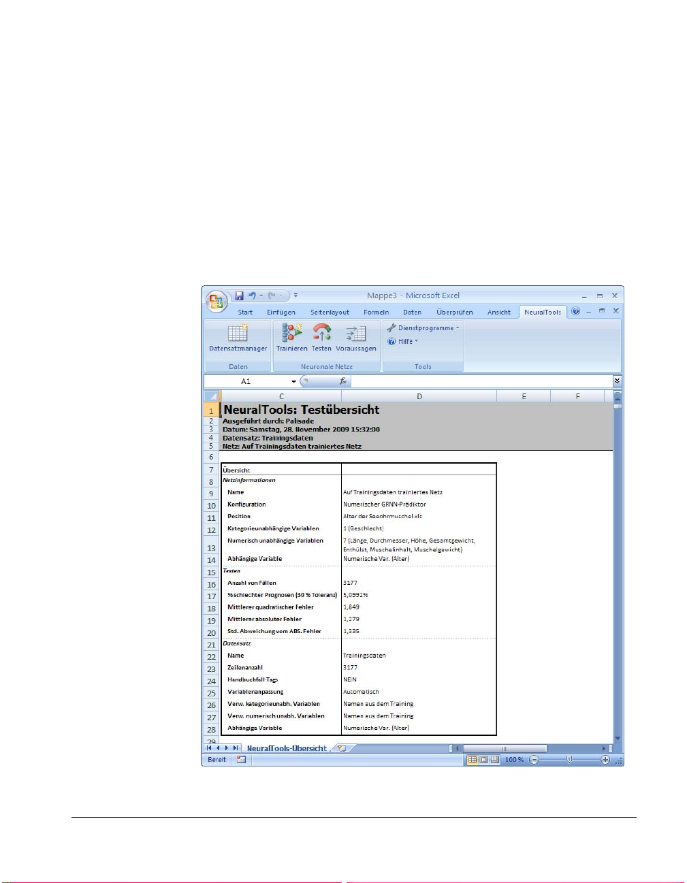Screen dimensions: 687x883
Task: Click the 'Mittlerer quadratischer Fehler' cell
Action: pos(270,607)
